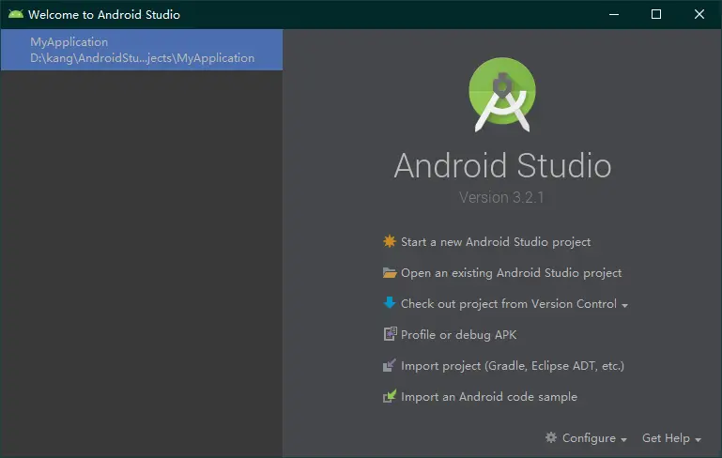
Task: Maximize the Welcome to Android Studio window
Action: [x=656, y=14]
